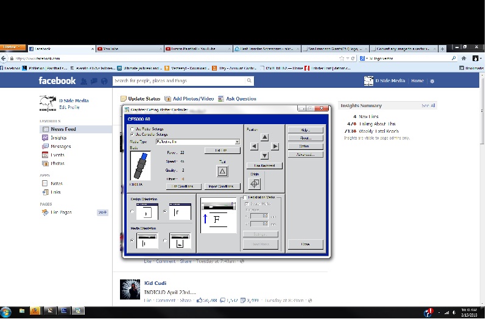
Task: Choose the first Design Orientation option
Action: pos(132,211)
